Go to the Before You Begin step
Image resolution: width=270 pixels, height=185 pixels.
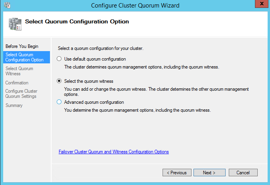tap(22, 46)
